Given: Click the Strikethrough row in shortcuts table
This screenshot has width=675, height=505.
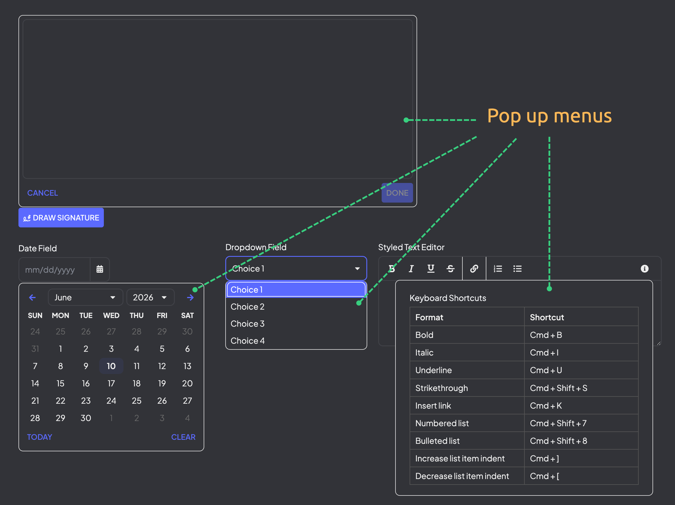Looking at the screenshot, I should click(x=524, y=388).
